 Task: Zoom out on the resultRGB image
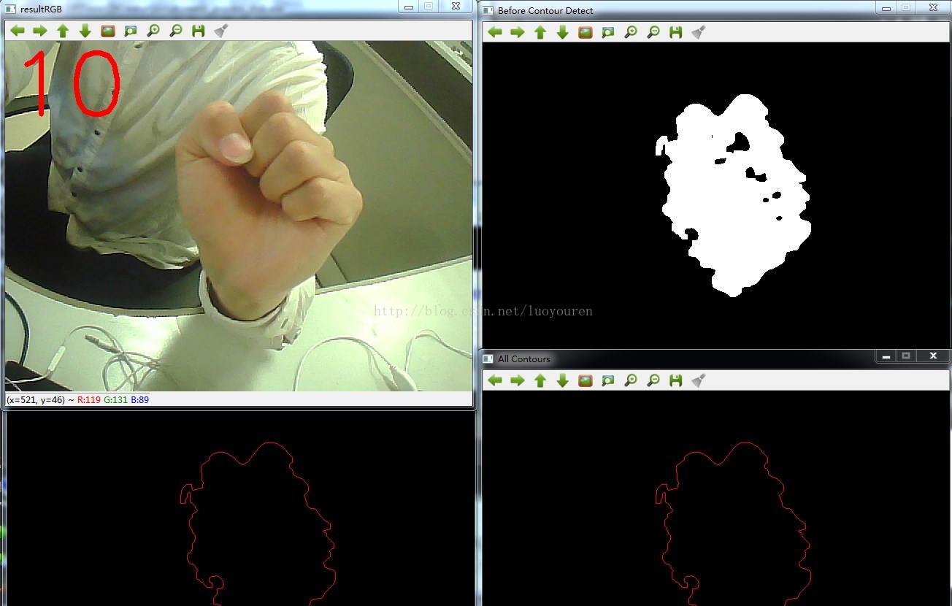(176, 31)
